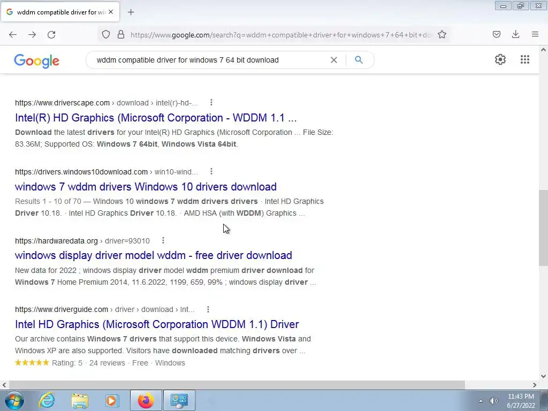
Task: Open the Google apps grid
Action: [525, 59]
